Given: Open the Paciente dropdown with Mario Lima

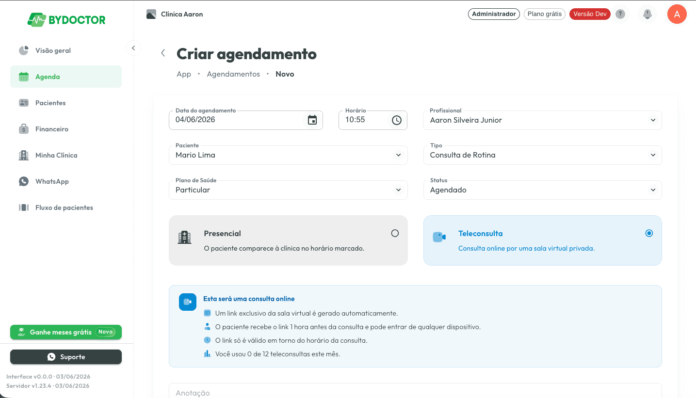Looking at the screenshot, I should (288, 155).
